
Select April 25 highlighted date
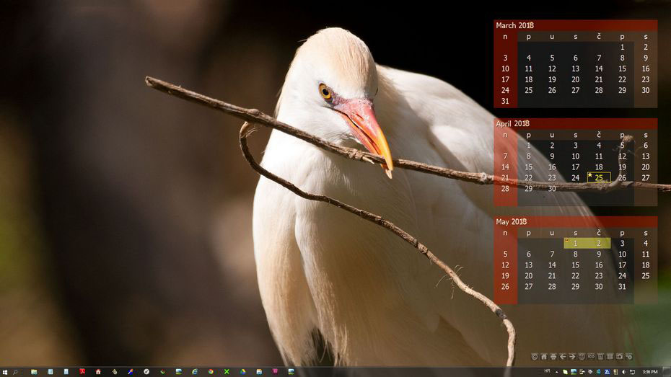click(x=599, y=178)
